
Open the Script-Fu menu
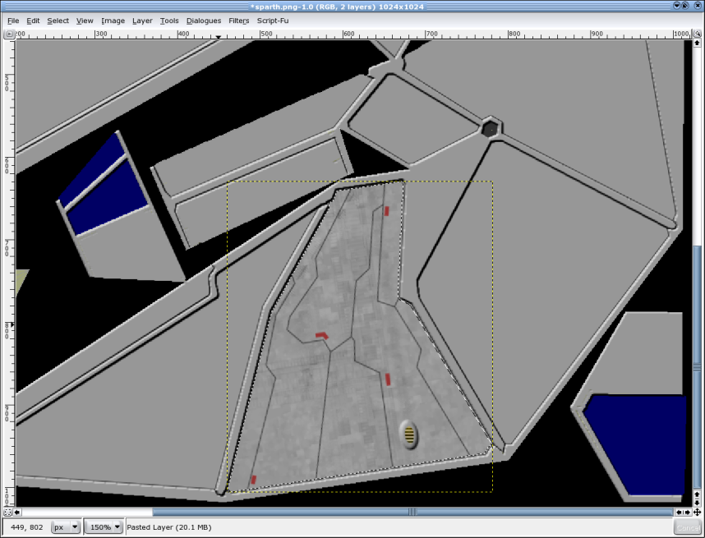coord(273,21)
